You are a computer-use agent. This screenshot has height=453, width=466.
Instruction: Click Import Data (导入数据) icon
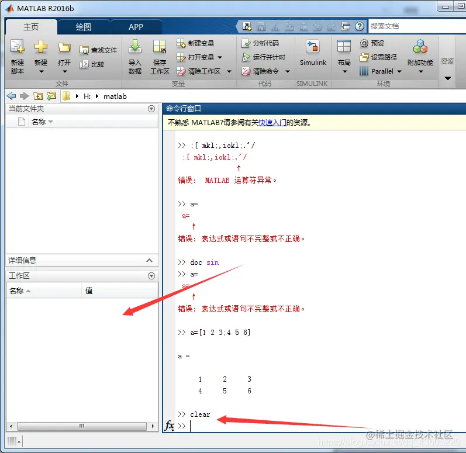pos(135,47)
